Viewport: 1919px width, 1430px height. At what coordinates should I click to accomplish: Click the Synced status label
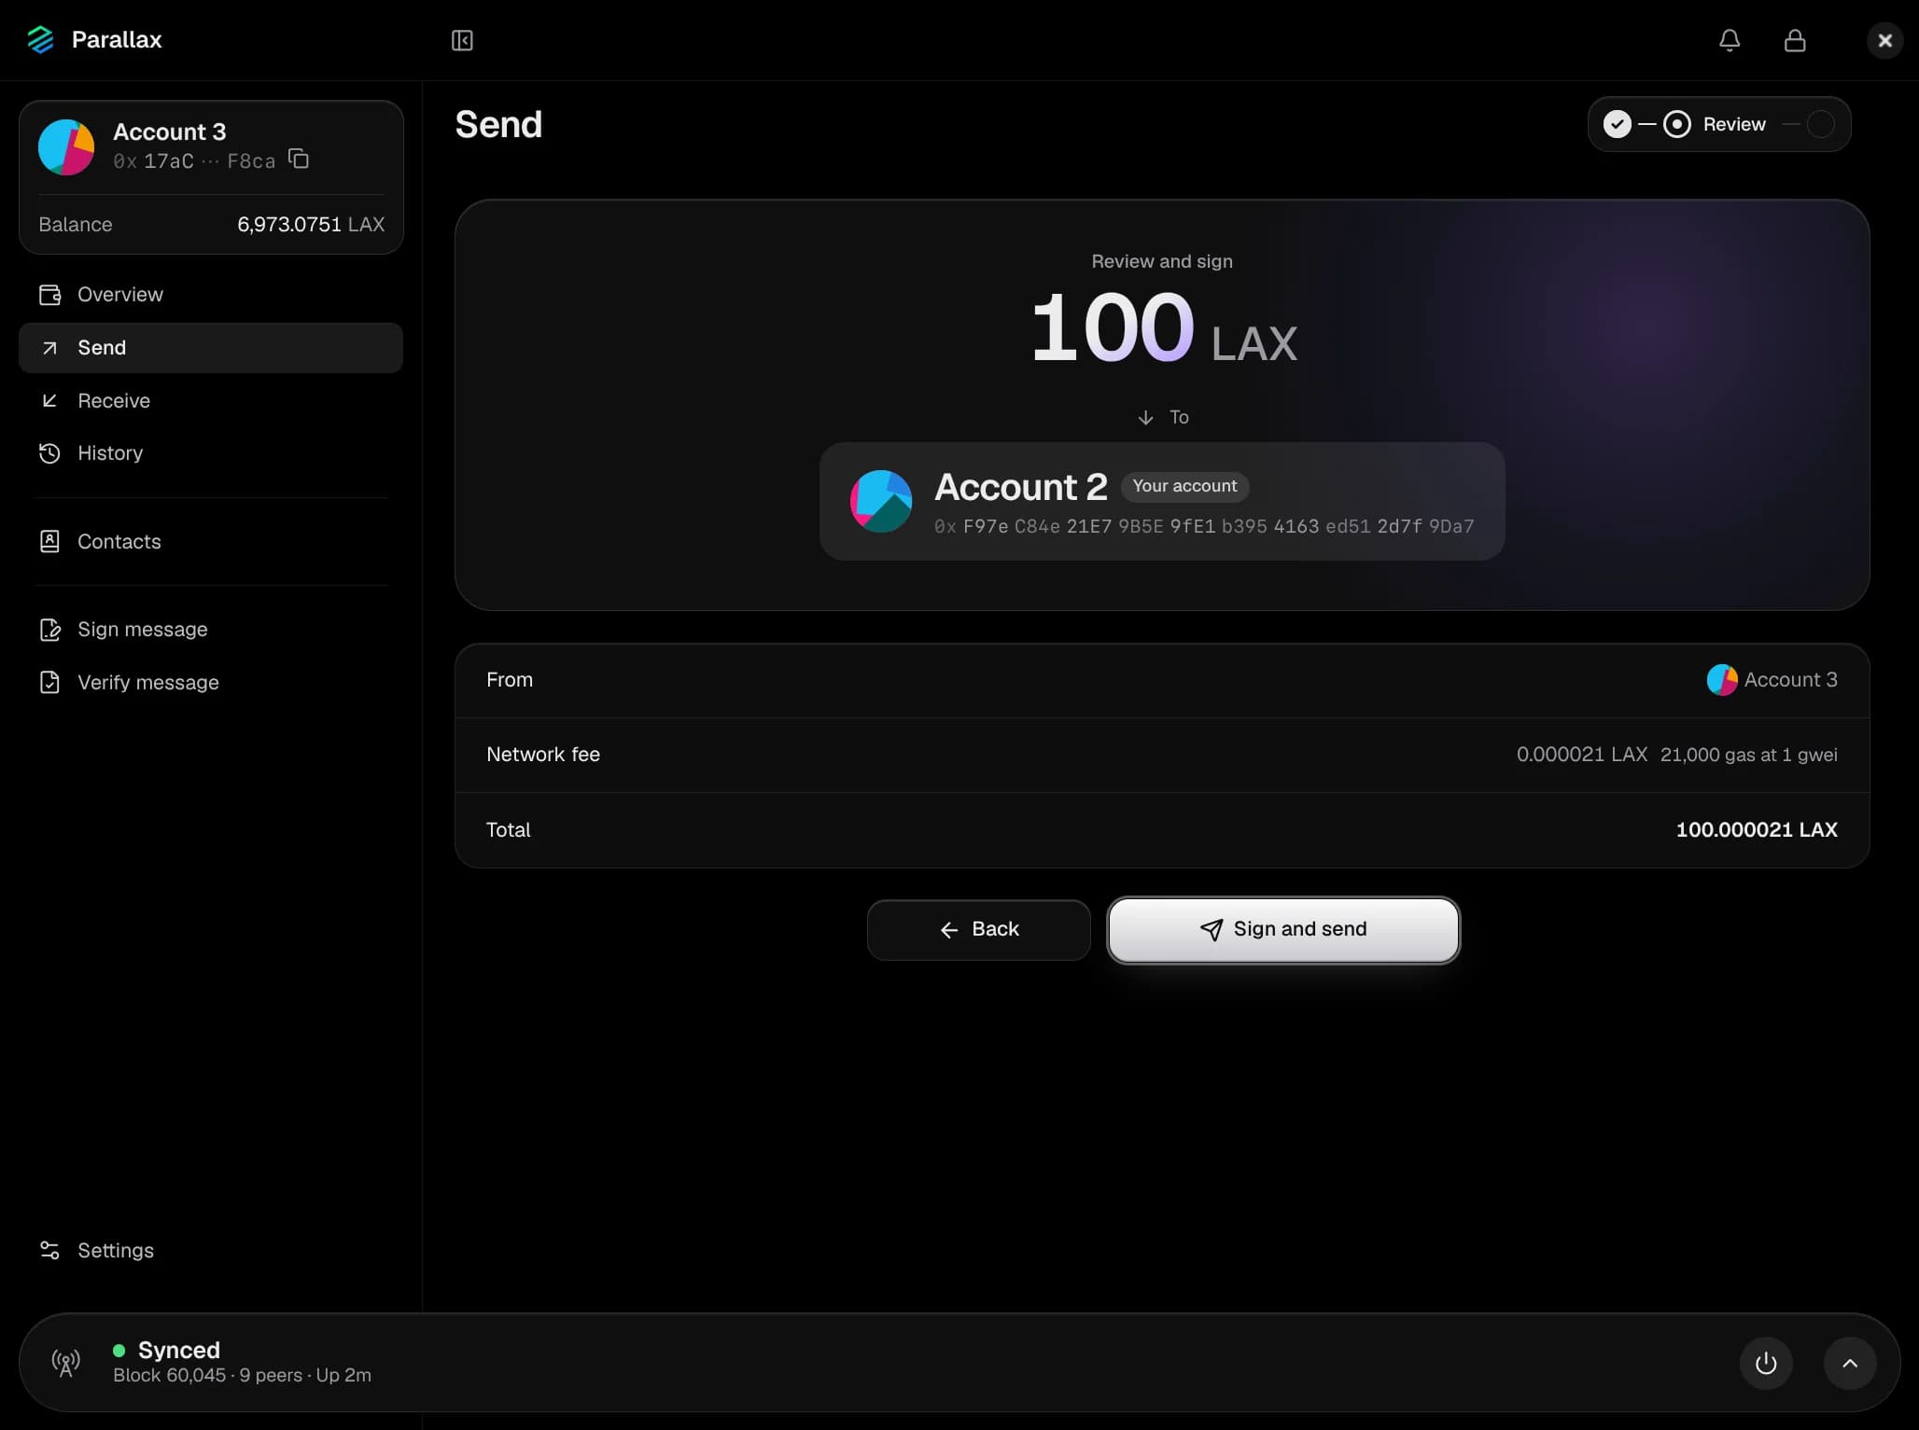coord(178,1350)
